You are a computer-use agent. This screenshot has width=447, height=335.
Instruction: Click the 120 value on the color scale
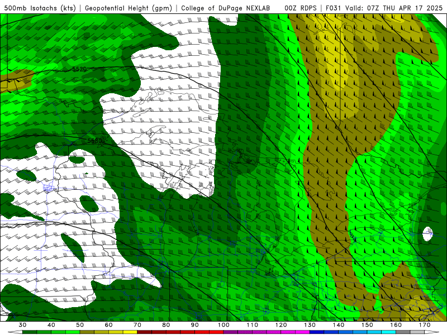pyautogui.click(x=281, y=325)
